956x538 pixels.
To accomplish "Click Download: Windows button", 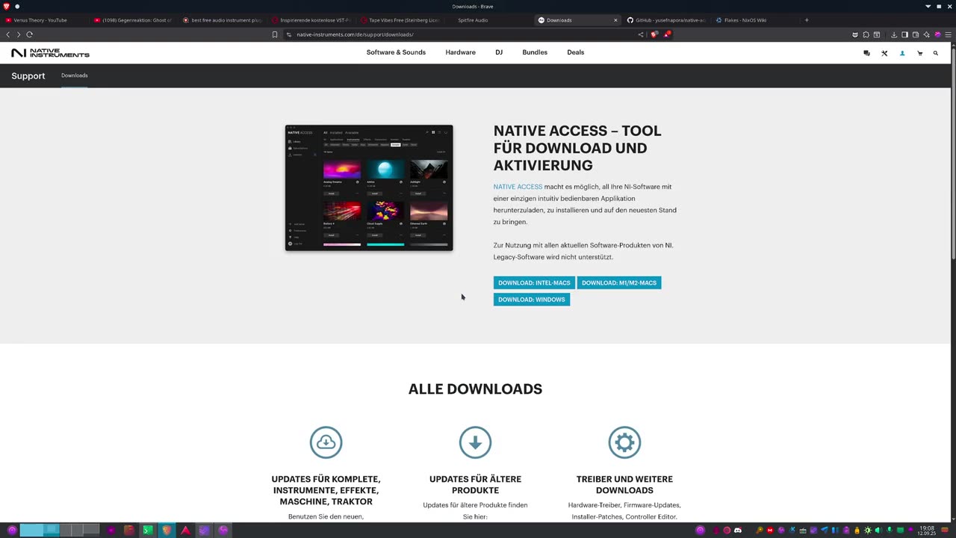I will [x=532, y=300].
